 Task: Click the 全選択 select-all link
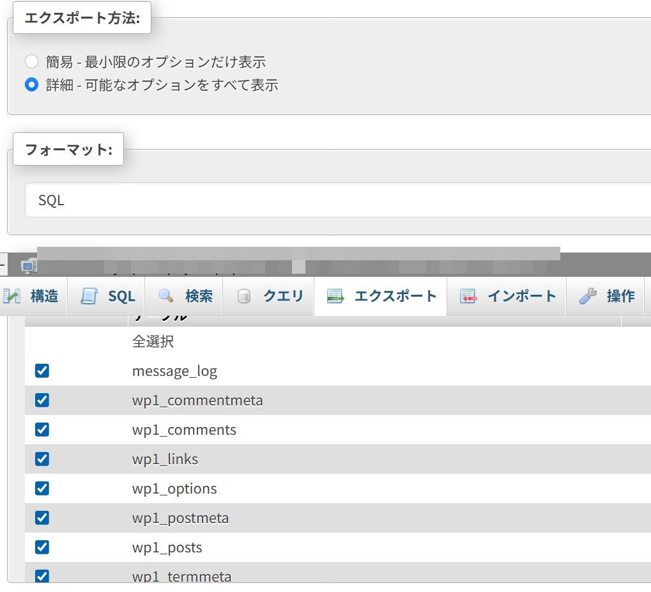pos(153,341)
